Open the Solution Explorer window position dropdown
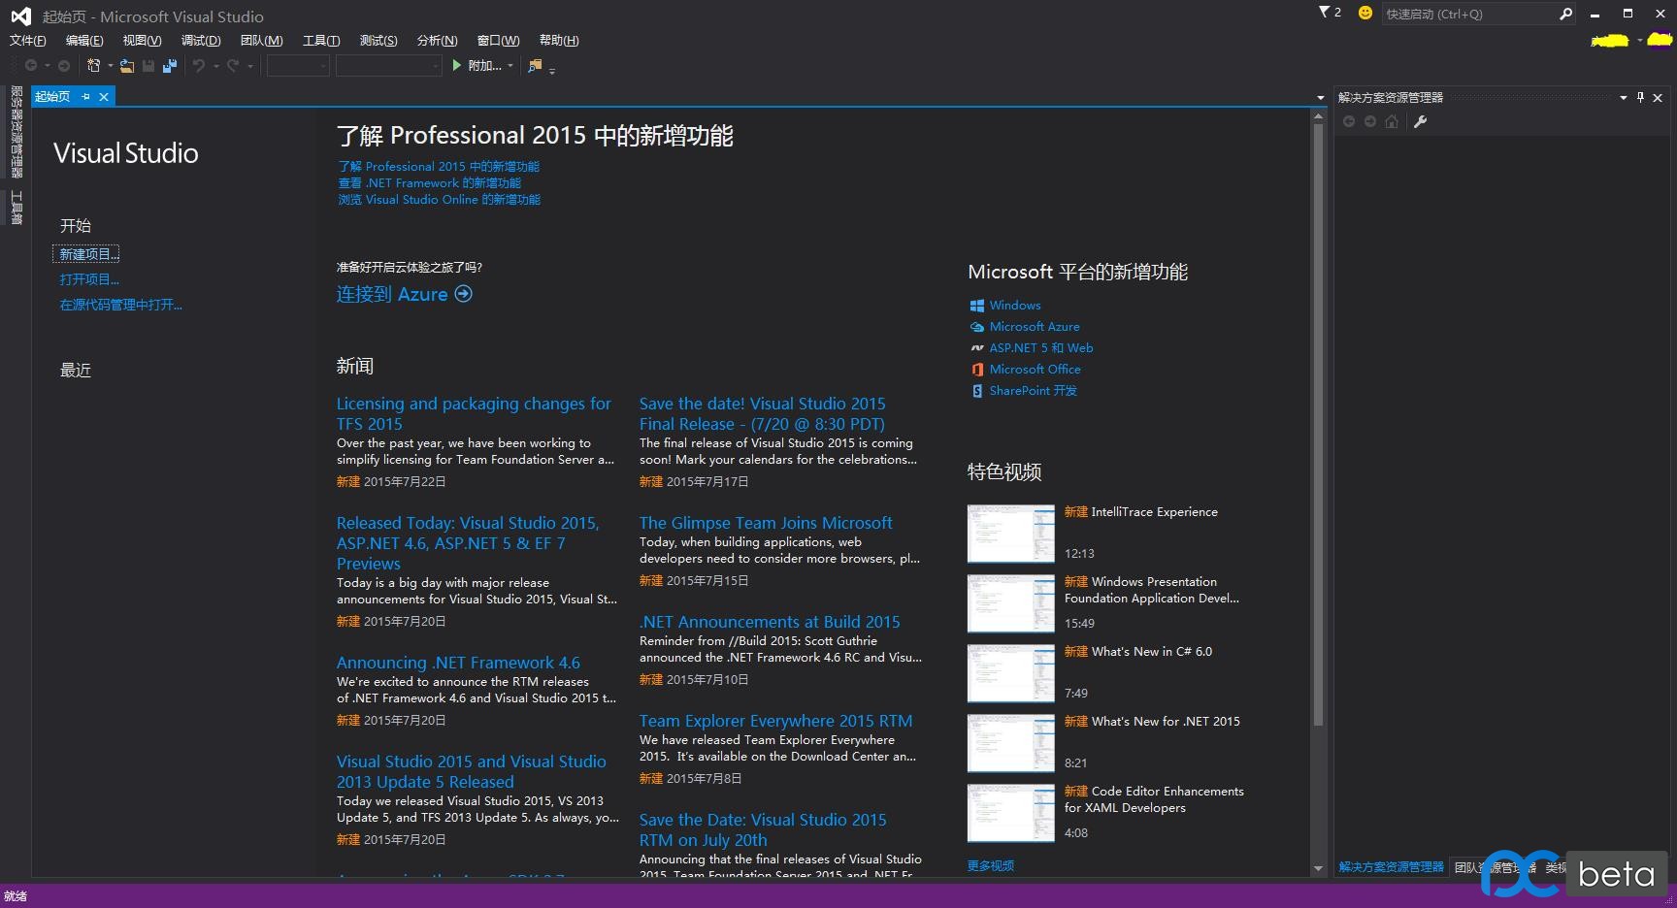Image resolution: width=1677 pixels, height=908 pixels. coord(1624,97)
